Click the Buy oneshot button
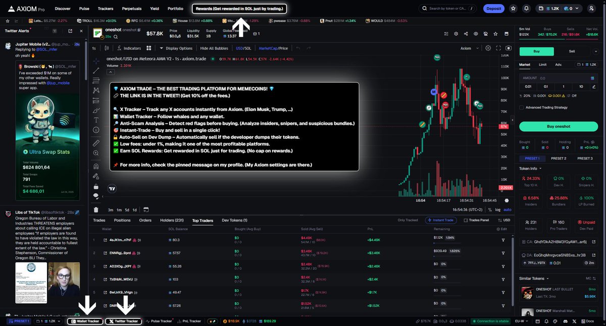Image resolution: width=606 pixels, height=326 pixels. coord(558,126)
